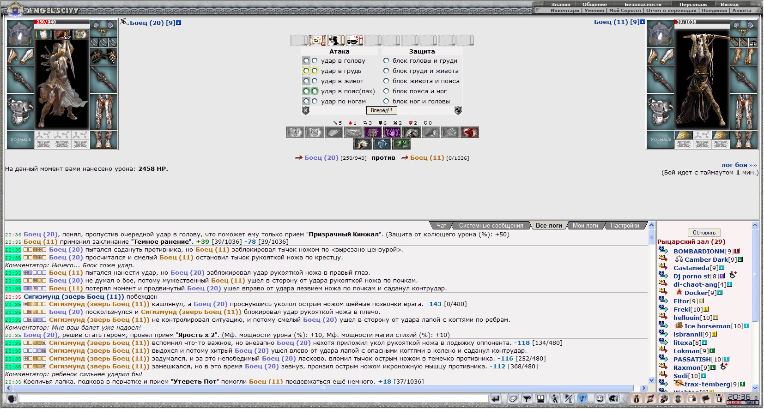Use the 15м lips scroll icon
This screenshot has height=409, width=764.
coord(354,40)
